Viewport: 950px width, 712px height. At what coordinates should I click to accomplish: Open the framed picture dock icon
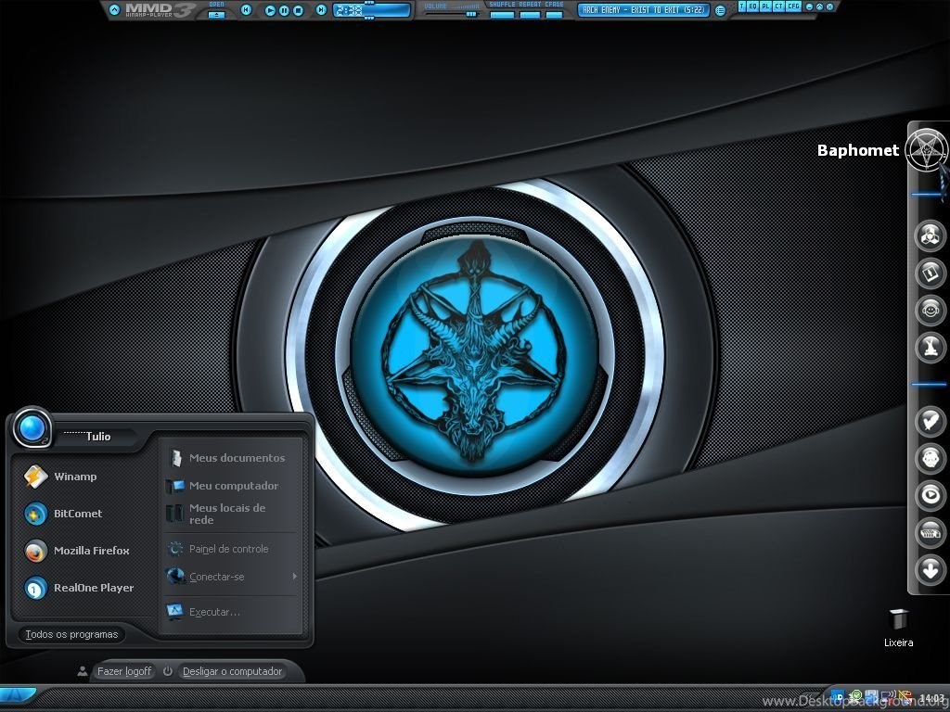(930, 273)
